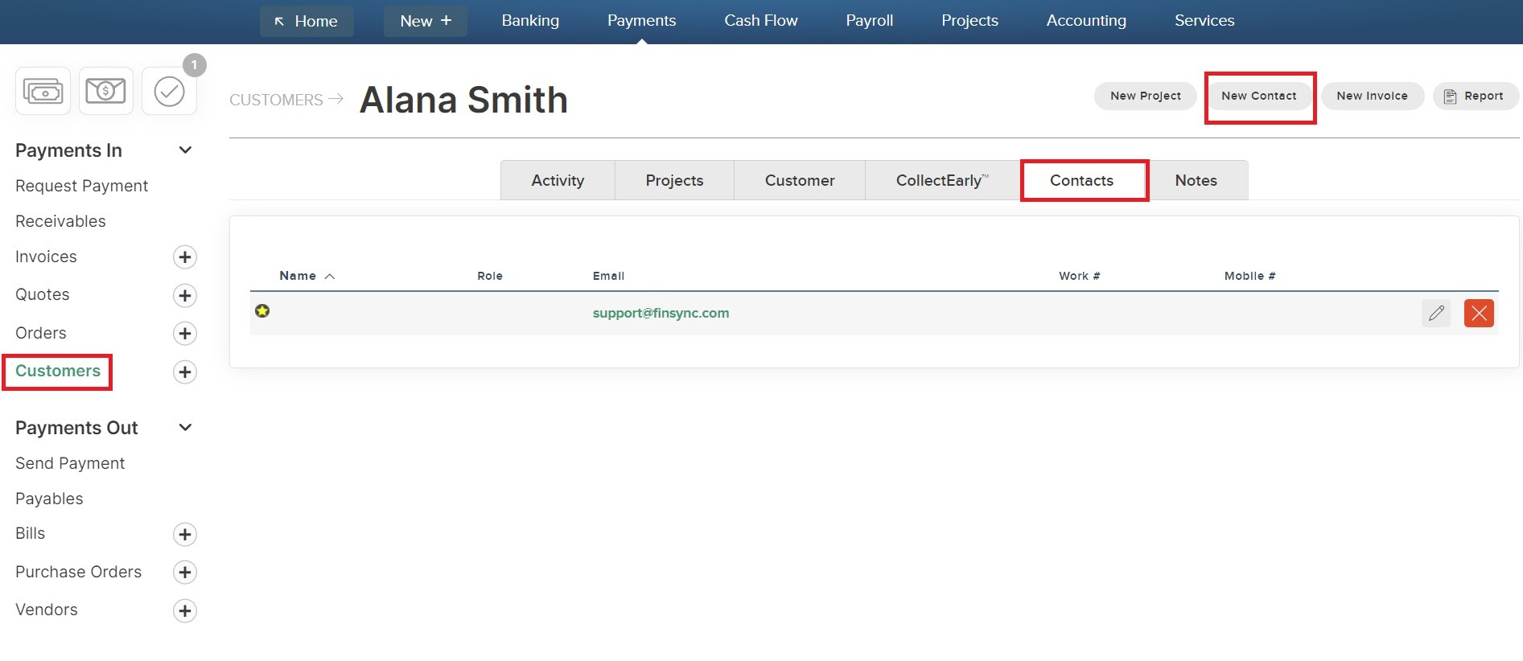
Task: Click the New Invoice button
Action: (x=1373, y=96)
